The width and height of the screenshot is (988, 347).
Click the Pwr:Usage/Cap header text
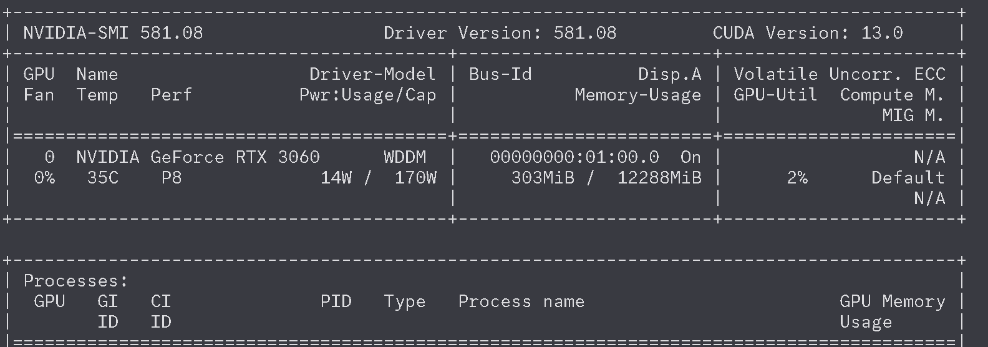pyautogui.click(x=367, y=95)
